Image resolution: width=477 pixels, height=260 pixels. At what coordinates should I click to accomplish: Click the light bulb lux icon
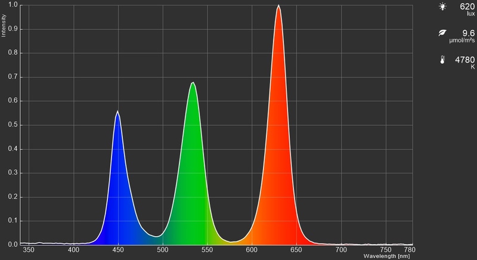tap(442, 7)
